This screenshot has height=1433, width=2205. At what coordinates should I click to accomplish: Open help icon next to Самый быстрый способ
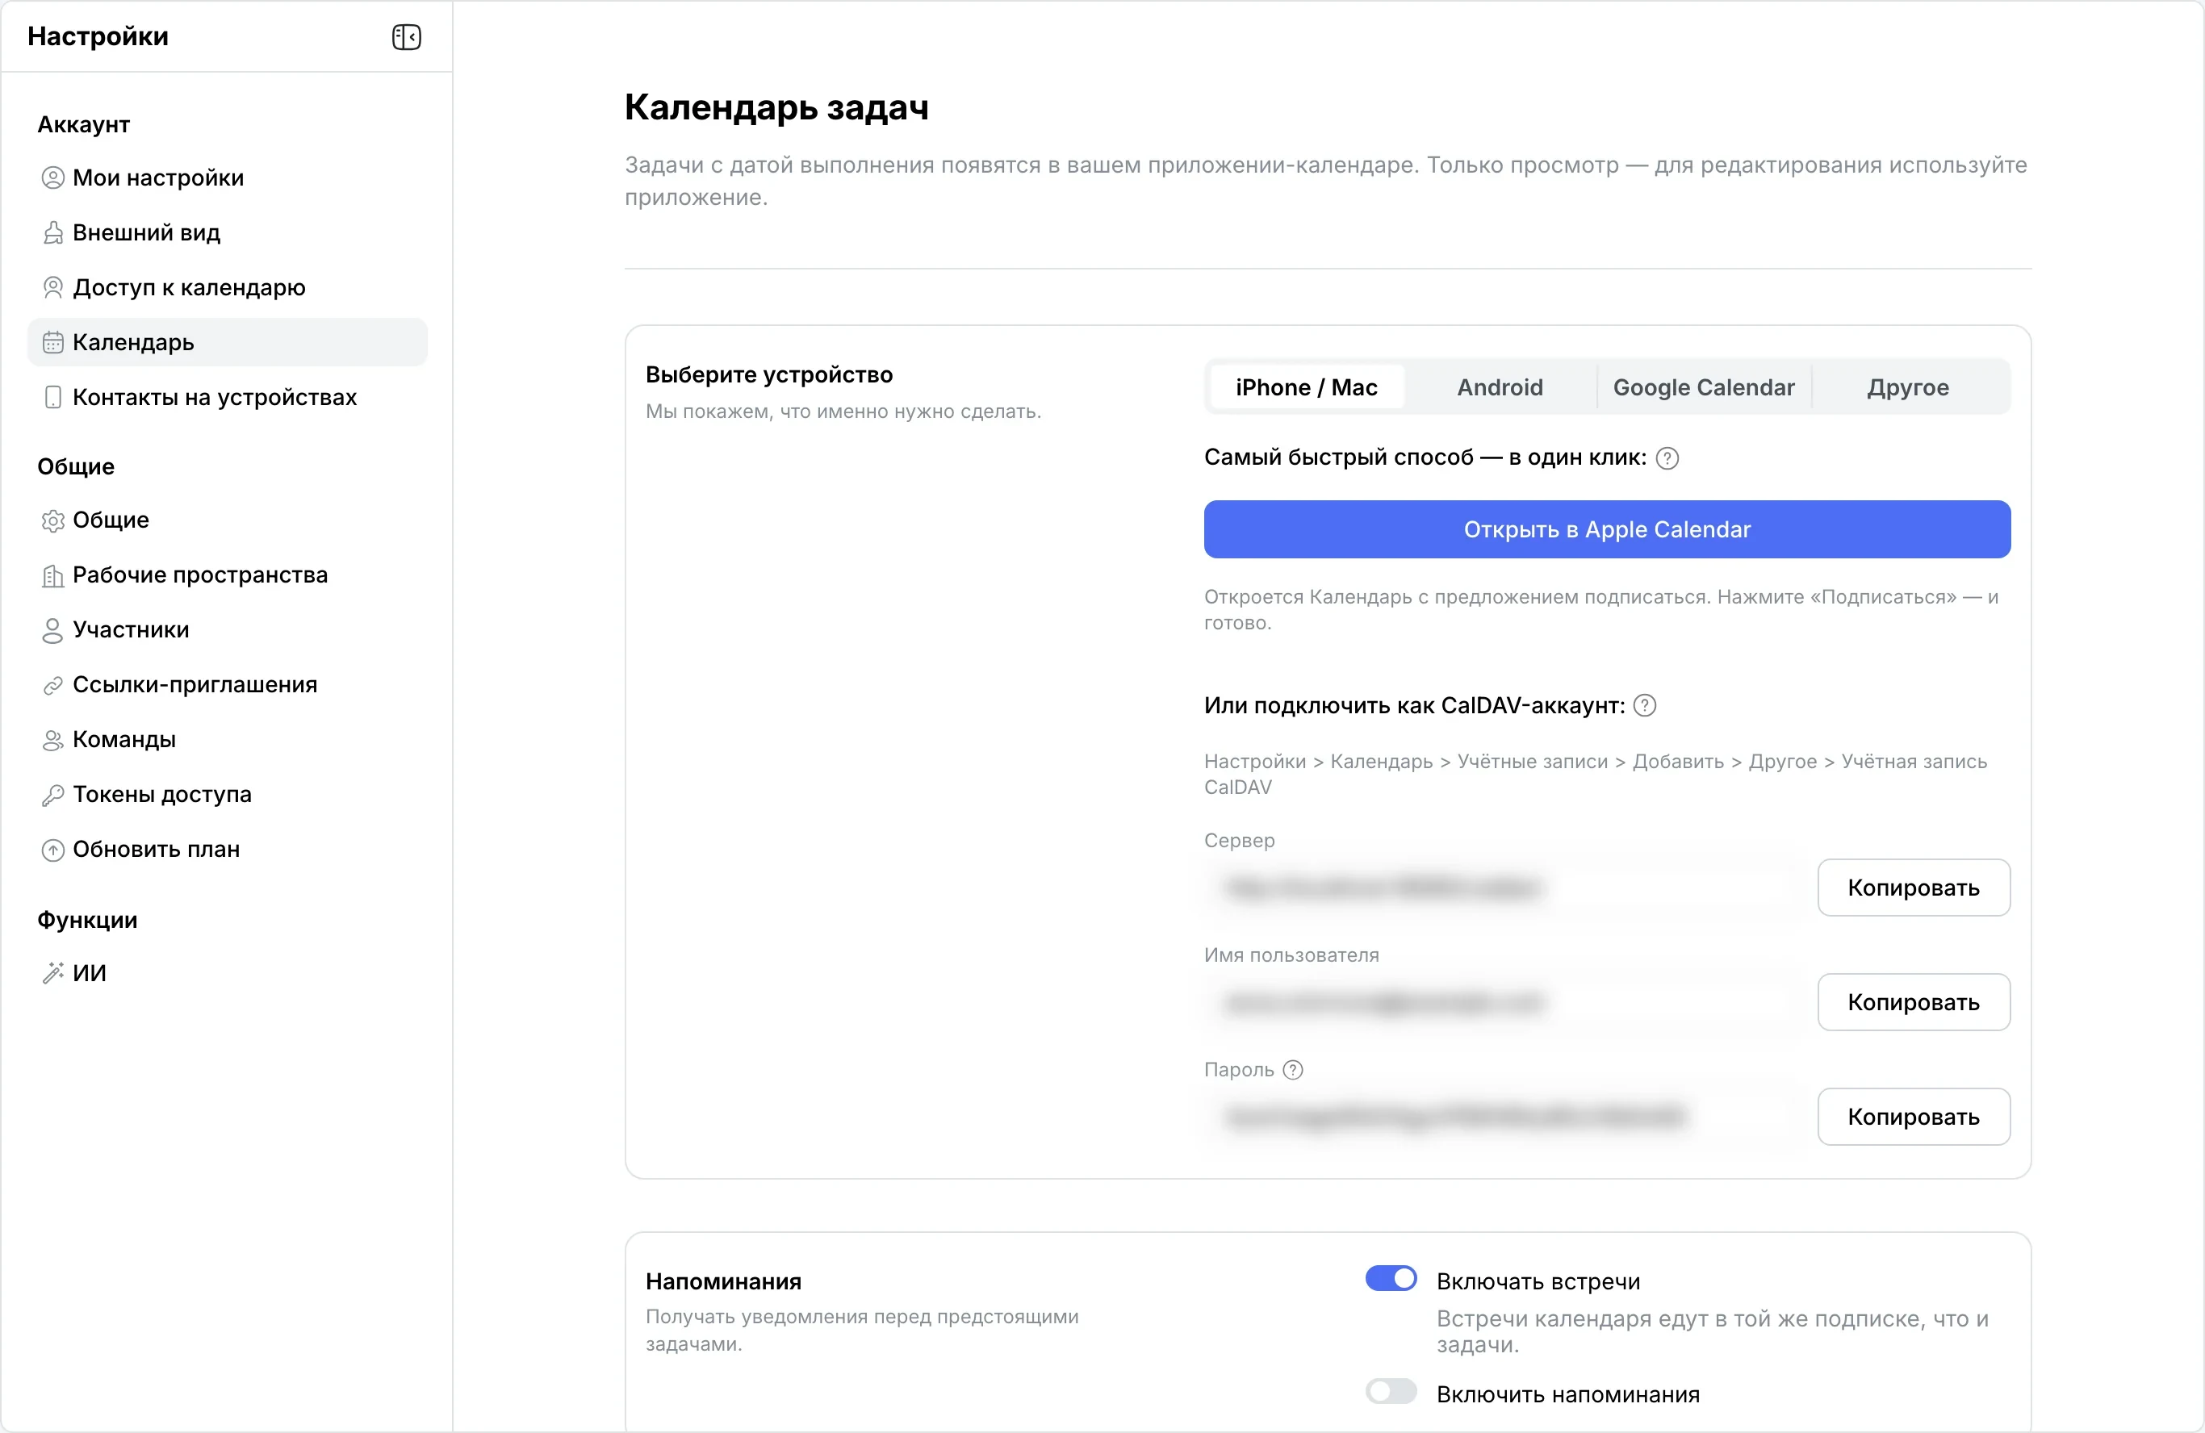pos(1667,457)
